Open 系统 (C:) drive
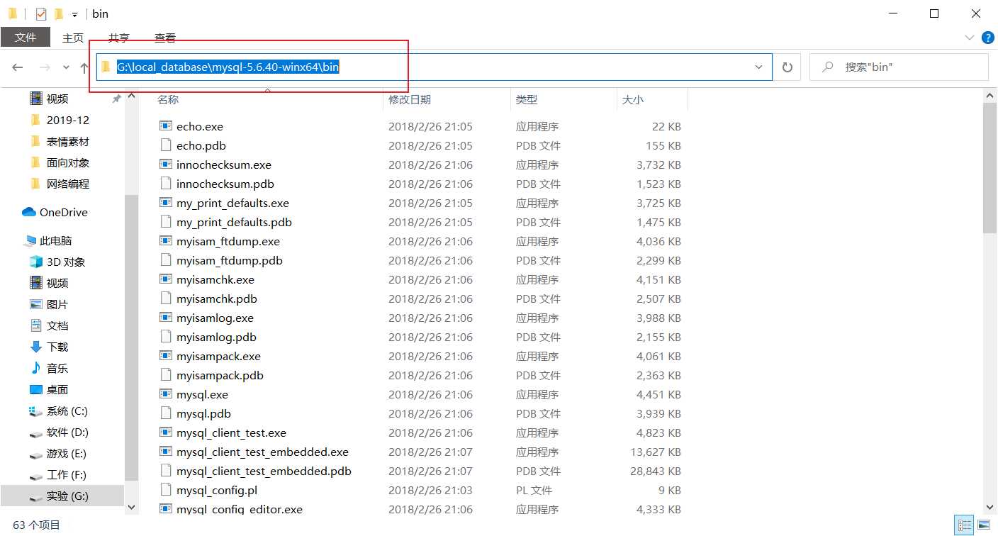The height and width of the screenshot is (536, 998). [x=67, y=411]
